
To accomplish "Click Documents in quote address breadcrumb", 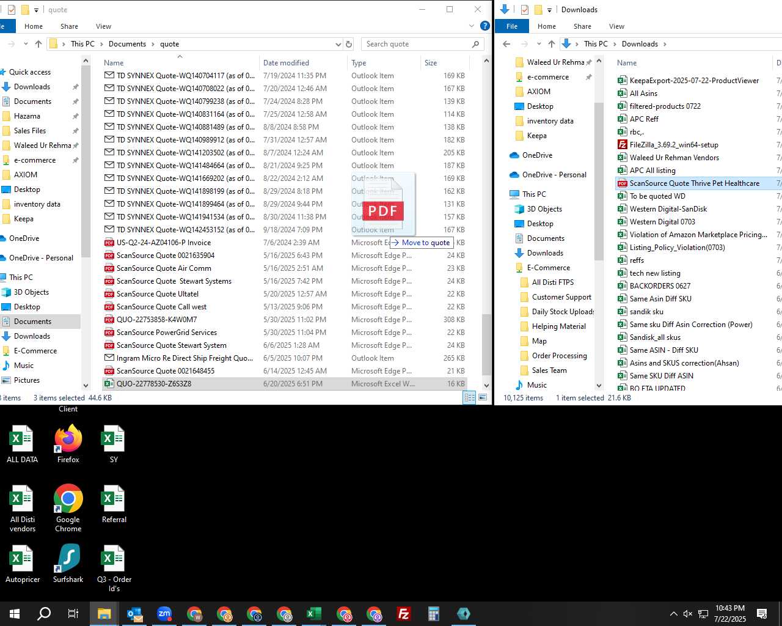I will (x=127, y=44).
